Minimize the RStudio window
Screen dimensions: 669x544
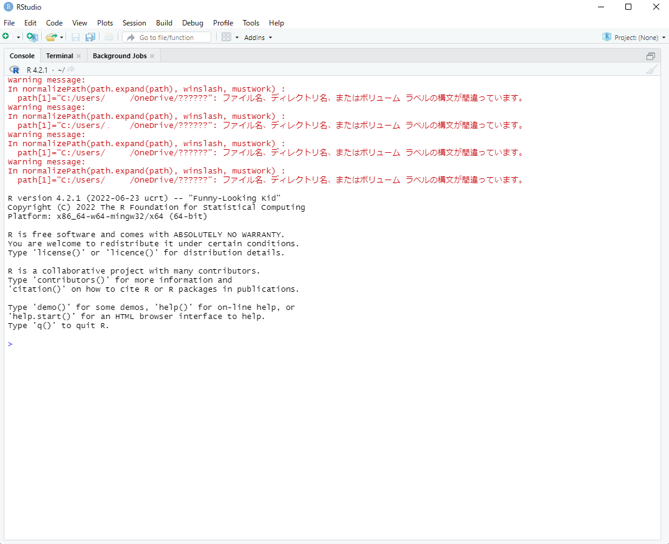pyautogui.click(x=601, y=7)
